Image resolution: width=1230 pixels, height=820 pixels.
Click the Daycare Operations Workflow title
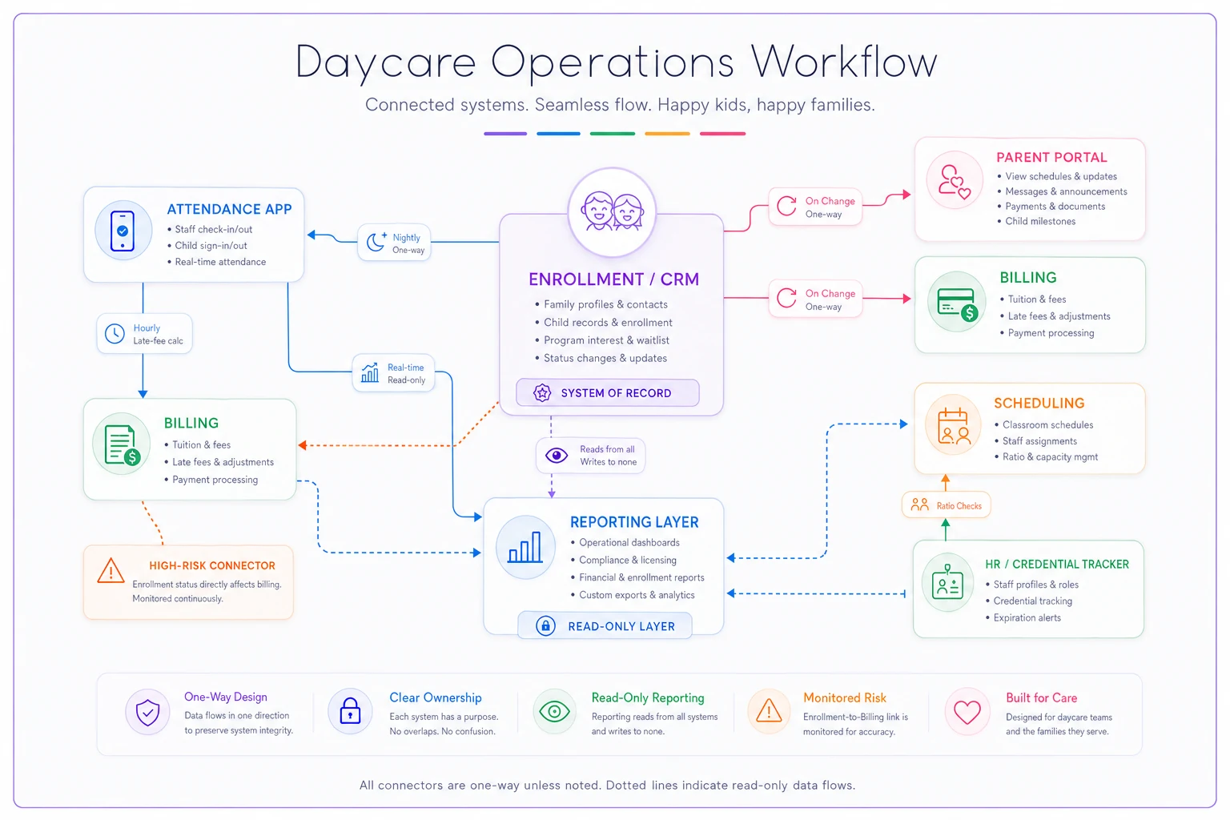click(616, 62)
